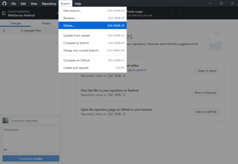Switch to the Changes tab

[15, 23]
